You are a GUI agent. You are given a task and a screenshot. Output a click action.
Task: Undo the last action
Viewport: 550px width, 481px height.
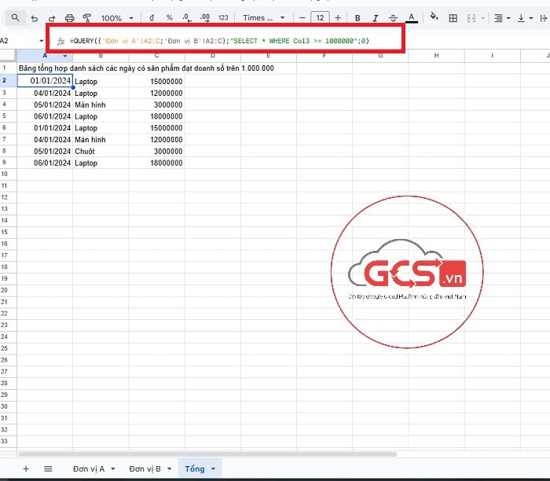click(x=35, y=17)
